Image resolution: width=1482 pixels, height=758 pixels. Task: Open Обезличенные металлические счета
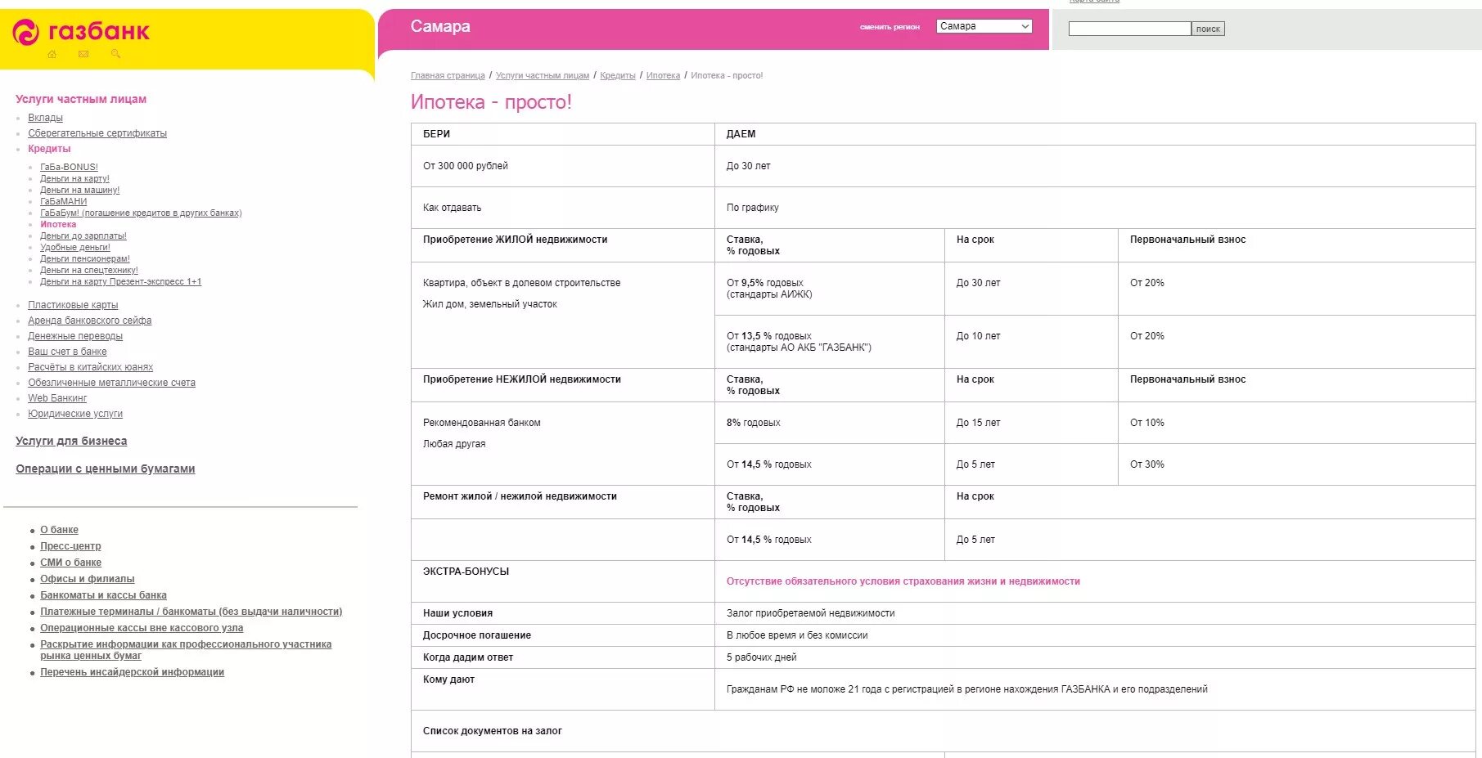[112, 383]
